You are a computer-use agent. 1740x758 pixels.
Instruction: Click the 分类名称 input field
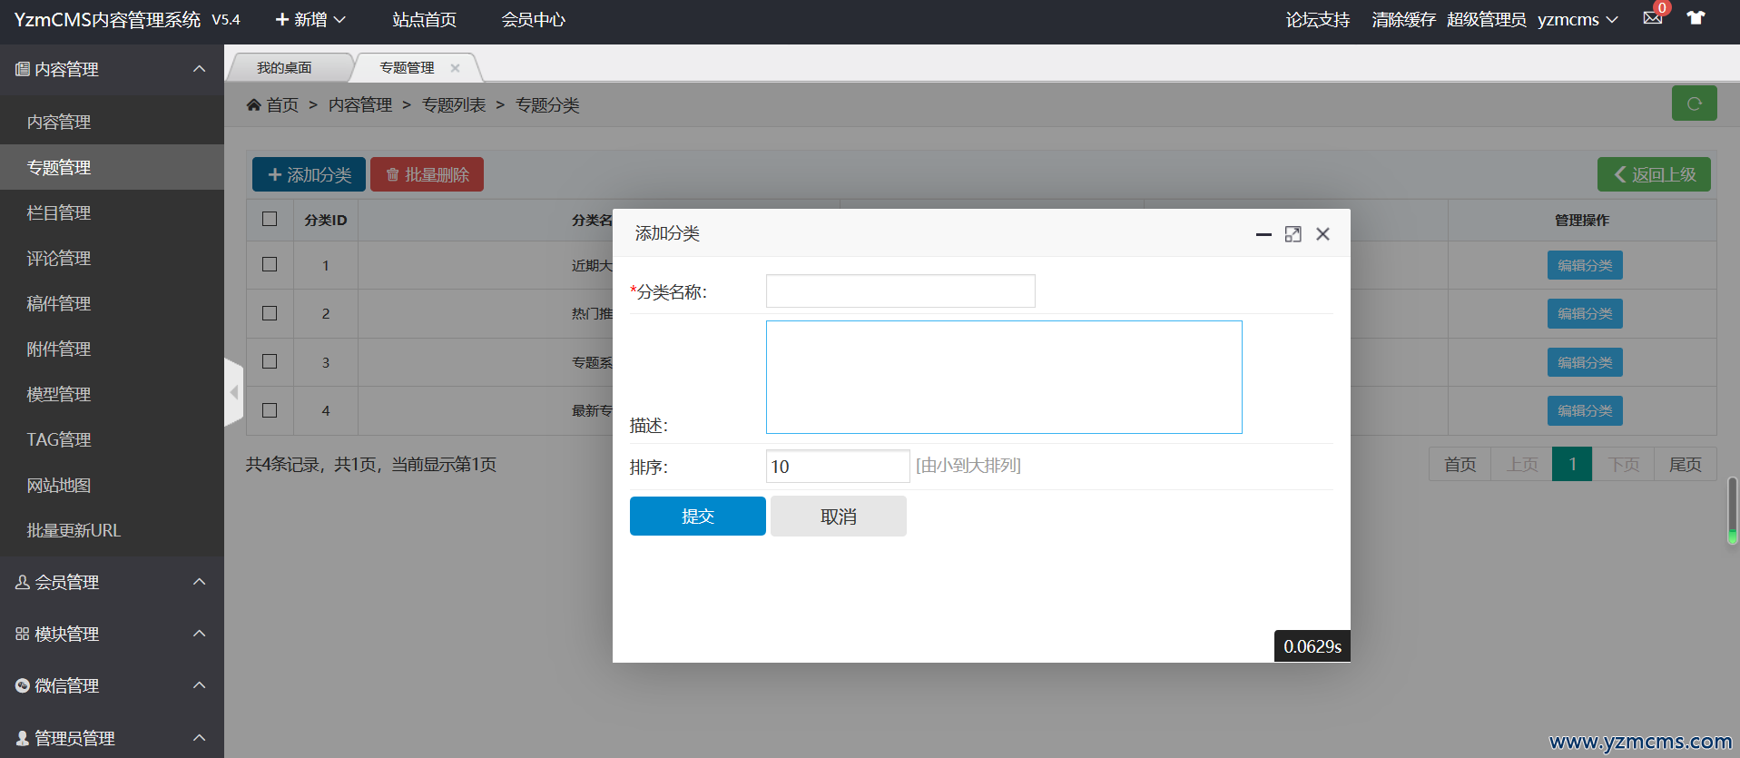[x=899, y=291]
